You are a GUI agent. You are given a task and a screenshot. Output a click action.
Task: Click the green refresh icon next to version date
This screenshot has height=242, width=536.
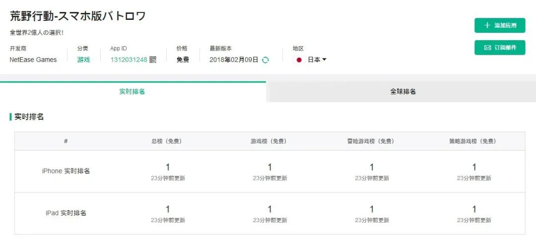265,60
